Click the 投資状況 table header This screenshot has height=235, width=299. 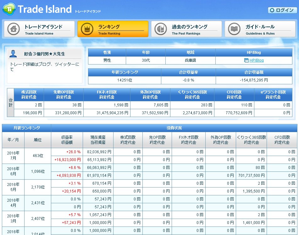[174, 128]
